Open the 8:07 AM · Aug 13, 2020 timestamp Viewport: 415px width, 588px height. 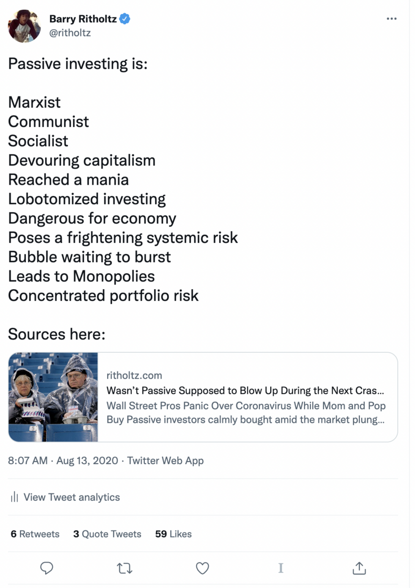(63, 461)
